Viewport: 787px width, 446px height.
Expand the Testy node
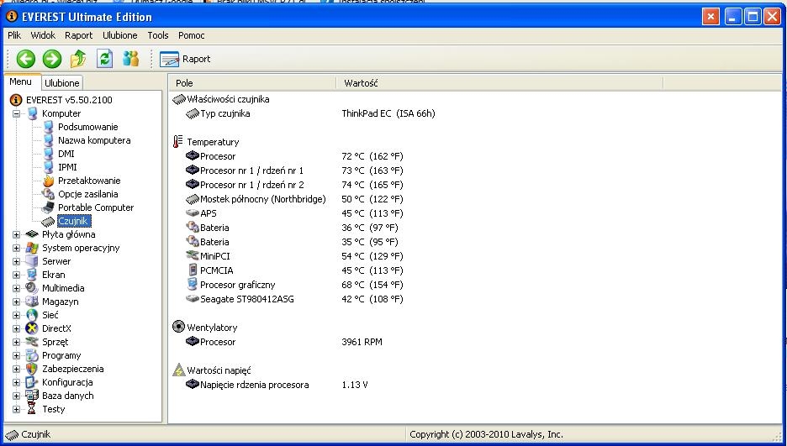(16, 409)
